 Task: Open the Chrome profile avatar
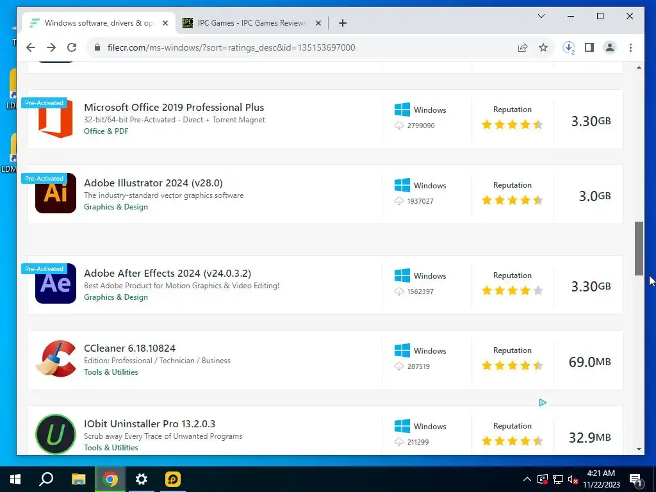click(x=610, y=47)
